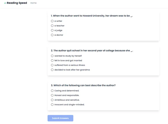Click question 1 heading about Howard University
The width and height of the screenshot is (168, 124).
coord(92,16)
